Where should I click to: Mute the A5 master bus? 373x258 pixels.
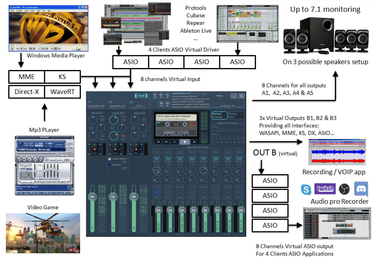[203, 197]
